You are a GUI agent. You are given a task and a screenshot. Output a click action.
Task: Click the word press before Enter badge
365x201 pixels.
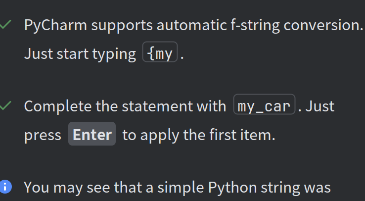point(43,136)
